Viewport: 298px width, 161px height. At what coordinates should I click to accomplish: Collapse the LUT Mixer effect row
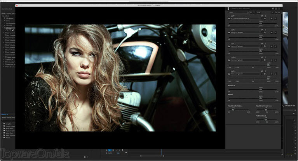(x=2, y=28)
